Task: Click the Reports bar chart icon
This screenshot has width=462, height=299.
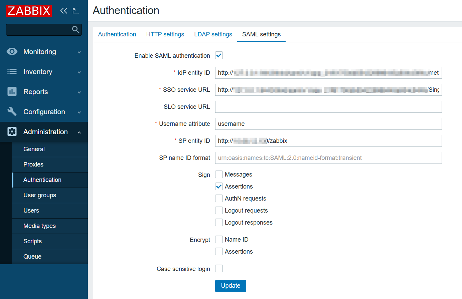Action: point(12,91)
